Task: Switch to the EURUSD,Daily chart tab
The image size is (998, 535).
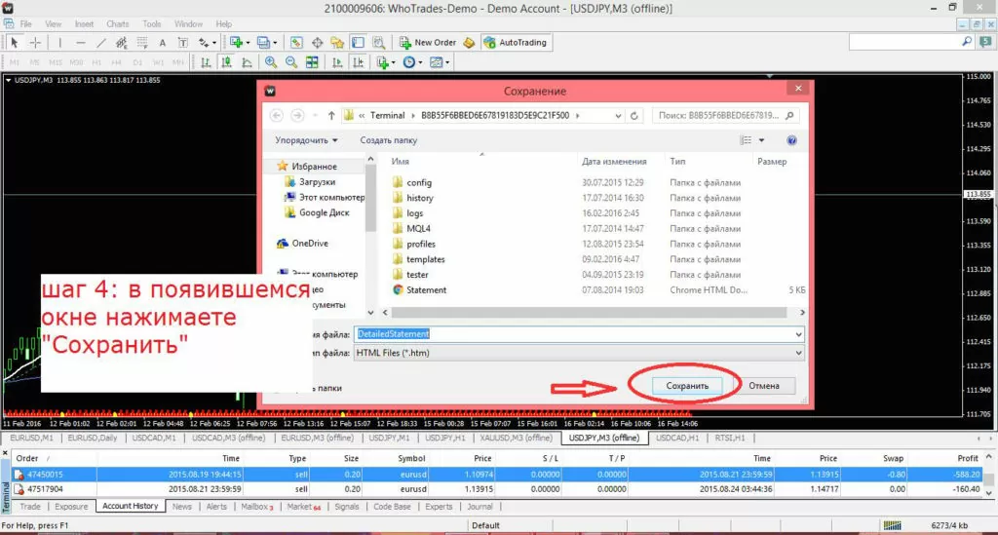Action: [x=93, y=439]
